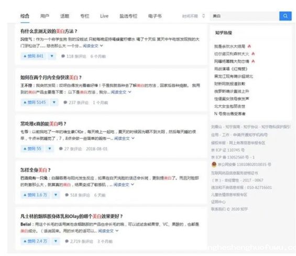Upvote the answer with 赞同 55
The width and height of the screenshot is (296, 256).
32,149
